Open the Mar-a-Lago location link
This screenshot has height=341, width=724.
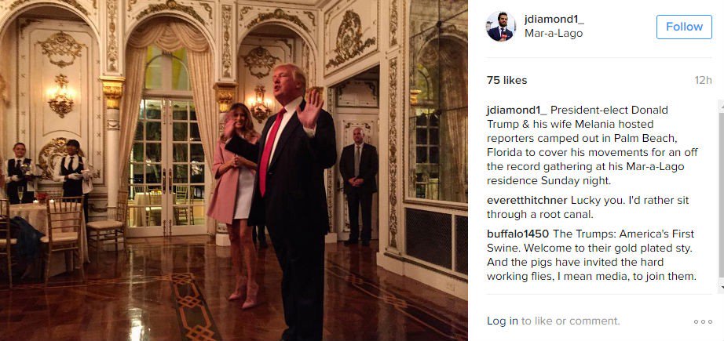(554, 34)
